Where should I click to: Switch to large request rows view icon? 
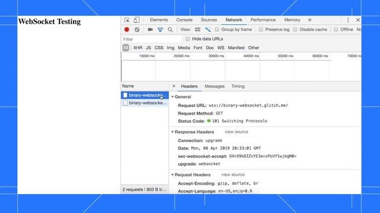198,30
